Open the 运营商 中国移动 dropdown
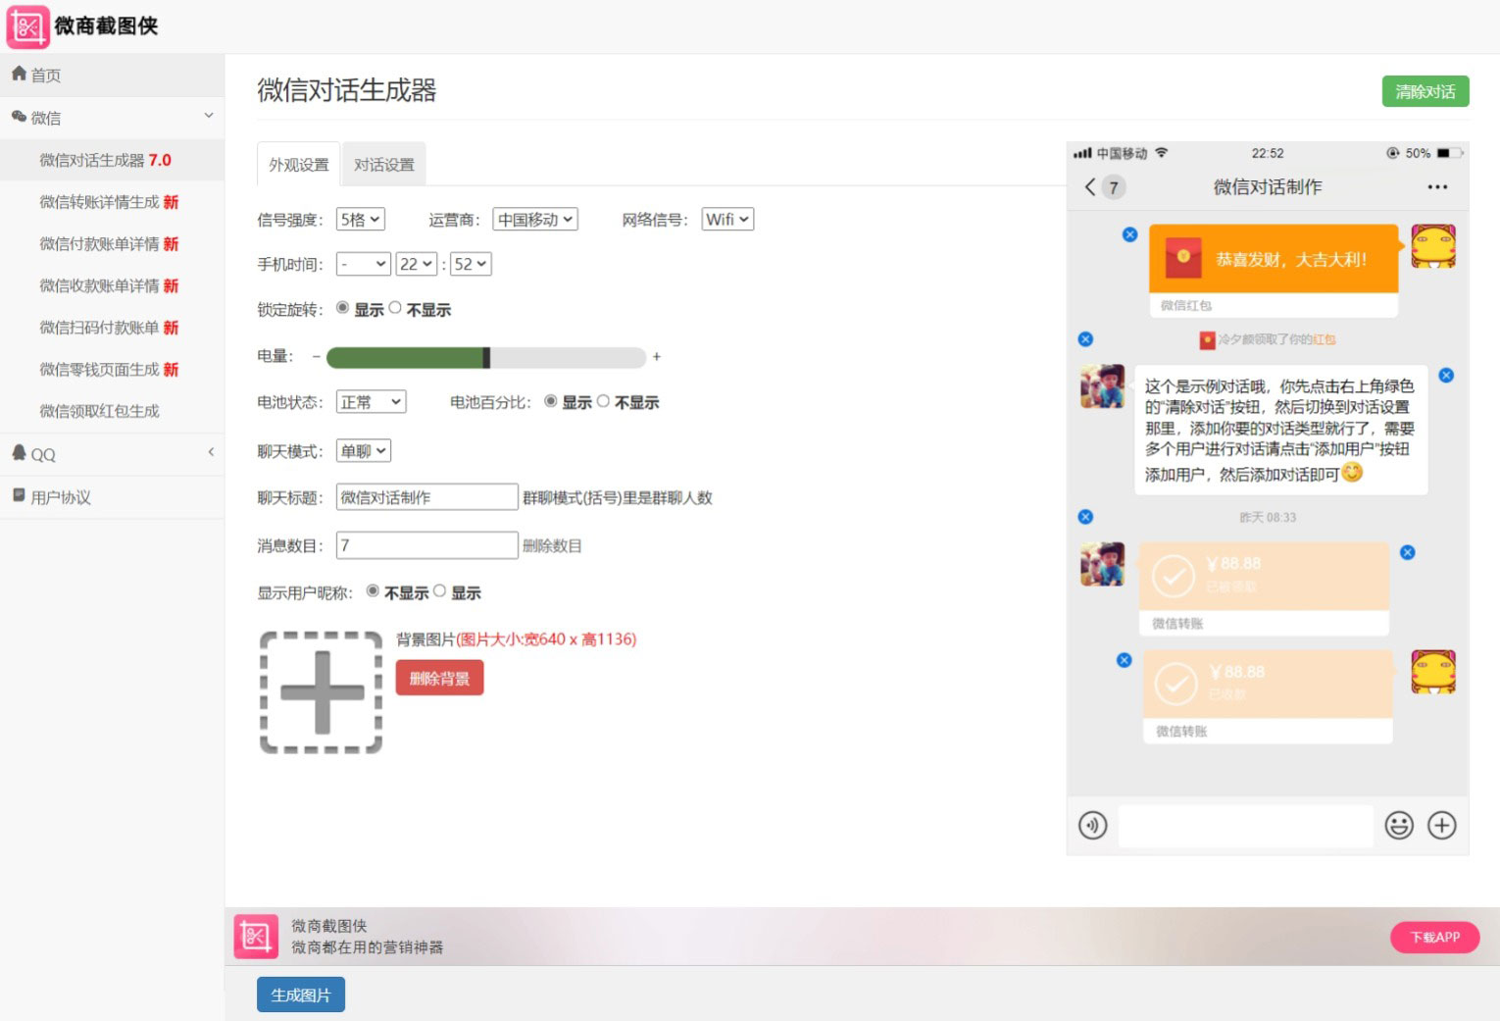The image size is (1500, 1021). click(x=535, y=220)
